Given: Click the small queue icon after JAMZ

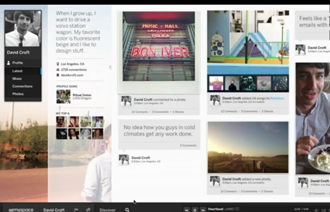Looking at the screenshot, I should (237, 209).
